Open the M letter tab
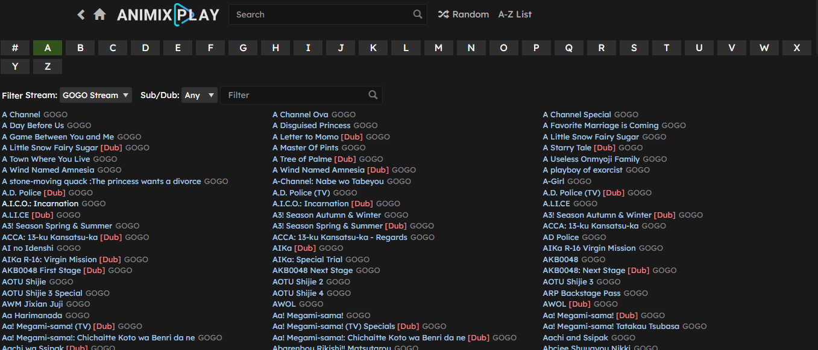Screen dimensions: 818x350 438,48
